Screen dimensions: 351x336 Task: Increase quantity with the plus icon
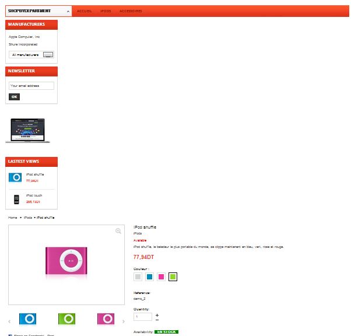(x=157, y=315)
